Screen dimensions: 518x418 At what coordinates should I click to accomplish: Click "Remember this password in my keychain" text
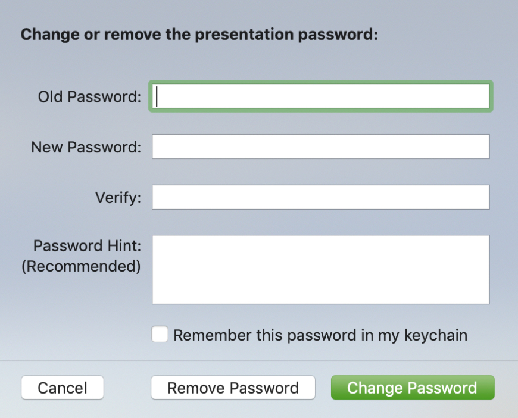point(320,335)
